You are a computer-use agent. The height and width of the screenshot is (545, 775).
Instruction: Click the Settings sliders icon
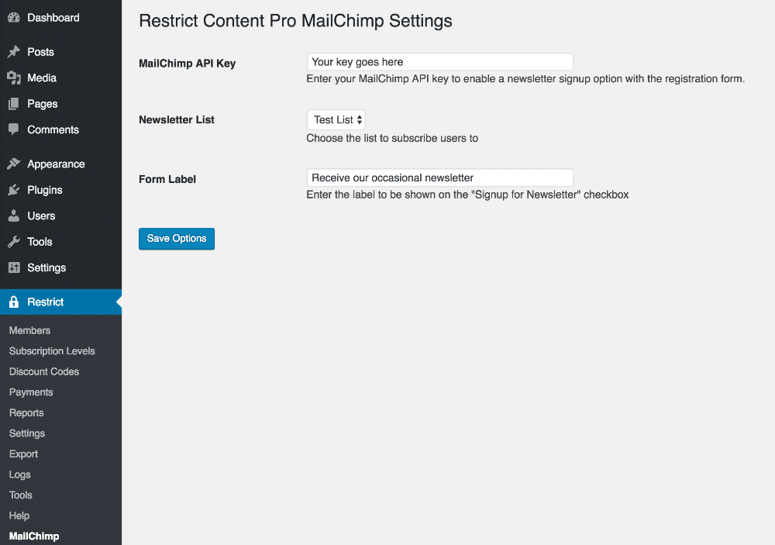(x=14, y=267)
